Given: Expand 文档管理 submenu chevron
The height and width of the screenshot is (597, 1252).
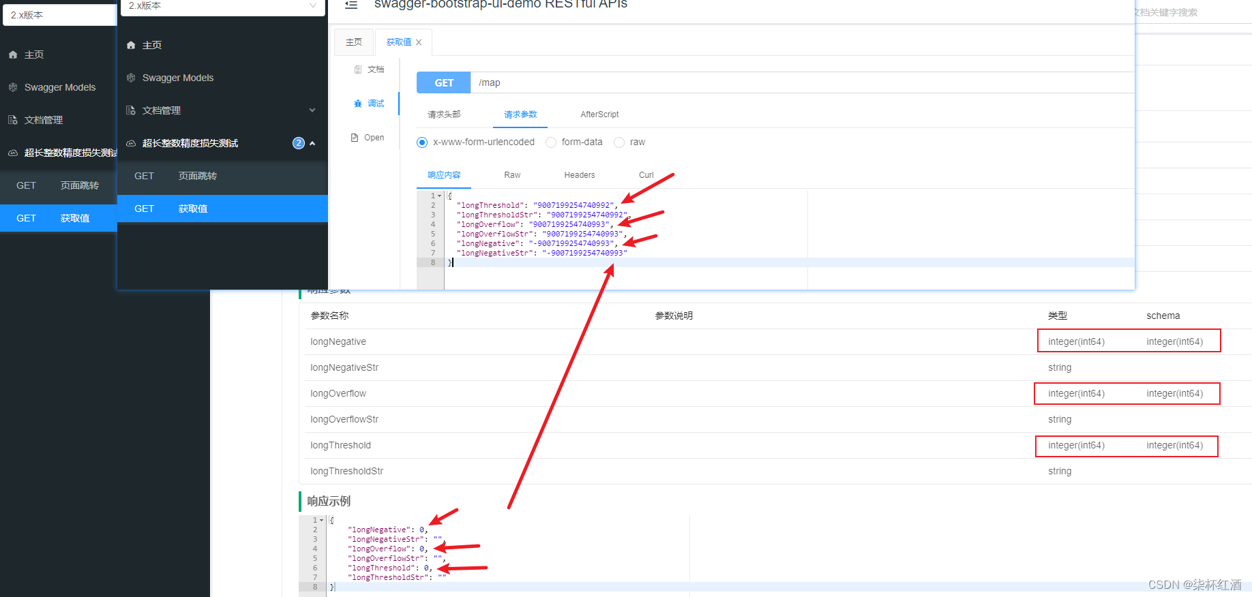Looking at the screenshot, I should coord(312,110).
